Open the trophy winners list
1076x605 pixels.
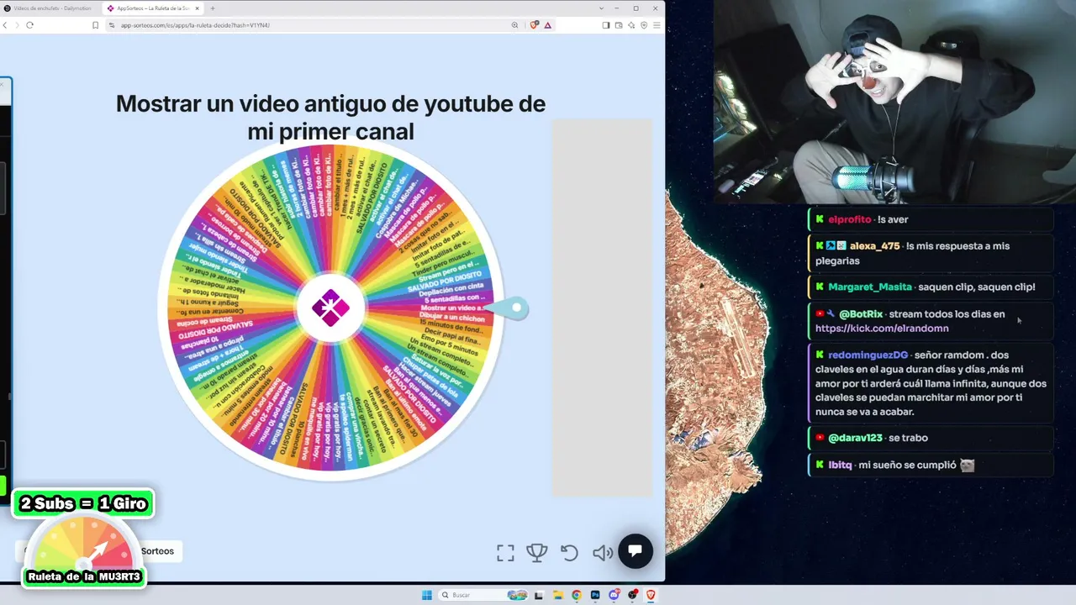(x=537, y=553)
